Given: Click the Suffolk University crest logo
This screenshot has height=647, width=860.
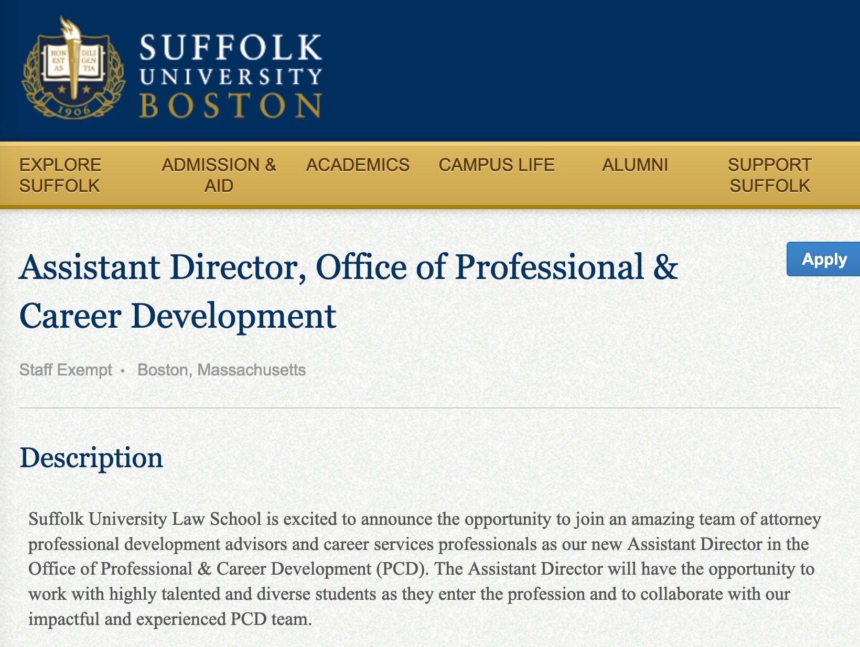Looking at the screenshot, I should 73,68.
